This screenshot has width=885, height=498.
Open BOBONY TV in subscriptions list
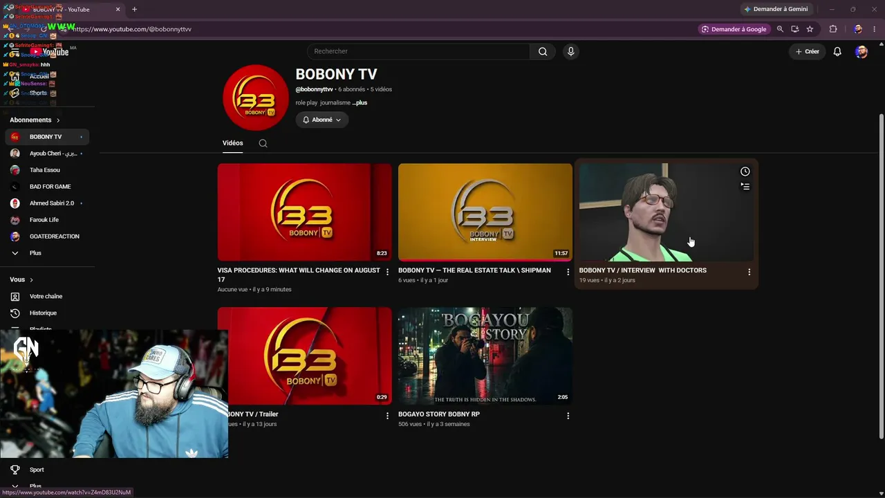click(x=46, y=137)
